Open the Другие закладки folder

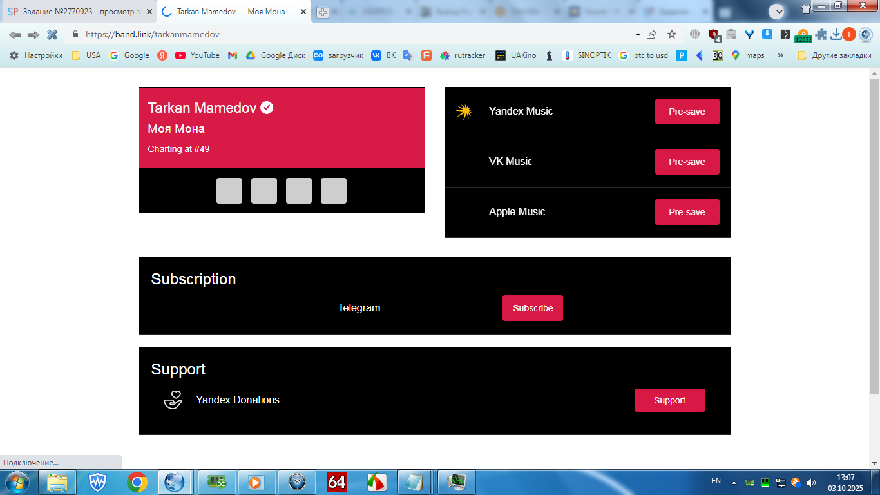[834, 55]
